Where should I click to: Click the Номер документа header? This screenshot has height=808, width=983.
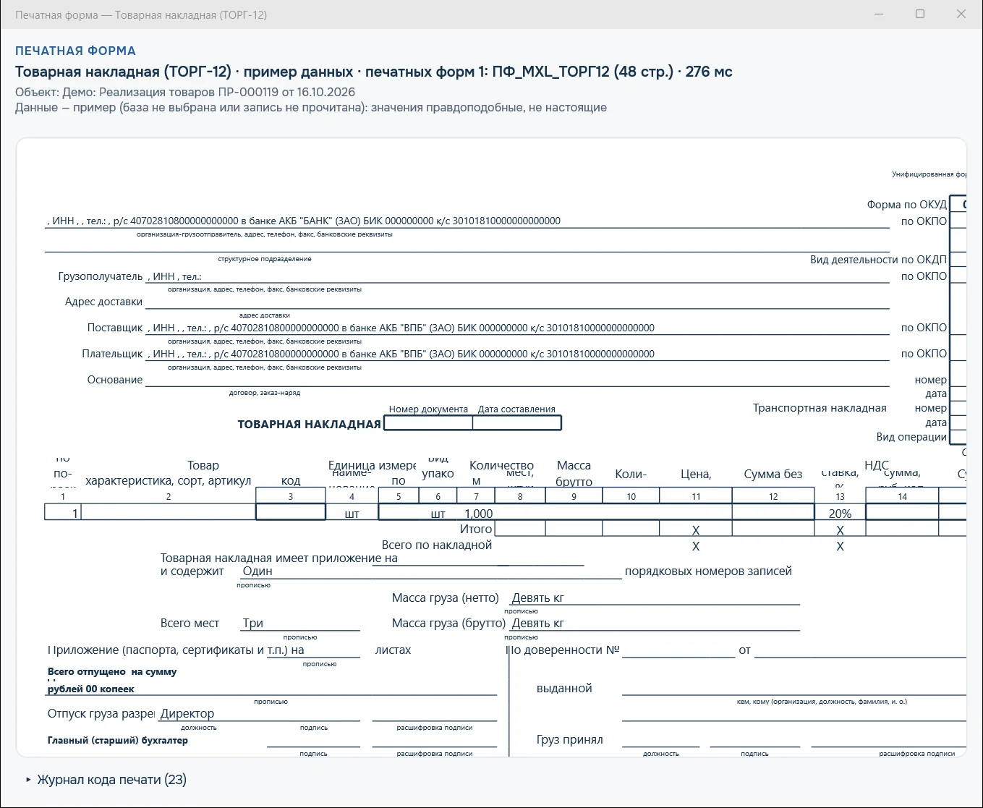(428, 409)
